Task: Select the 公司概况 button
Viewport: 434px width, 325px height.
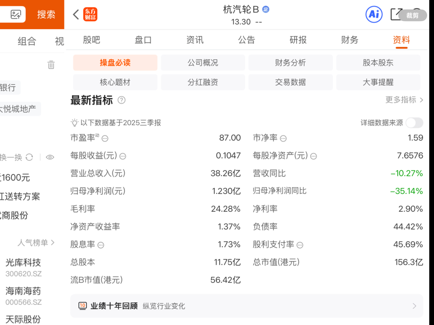Action: tap(203, 63)
